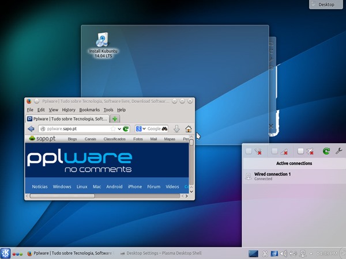Go to the Linux section link
The image size is (346, 259).
(x=82, y=186)
